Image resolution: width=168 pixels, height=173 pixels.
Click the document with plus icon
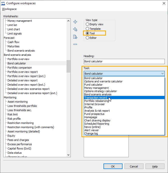[75, 37]
